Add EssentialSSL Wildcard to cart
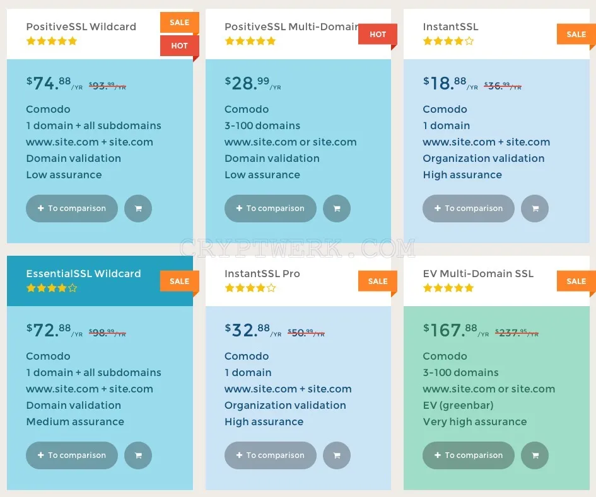Screen dimensions: 596x497 tap(138, 455)
